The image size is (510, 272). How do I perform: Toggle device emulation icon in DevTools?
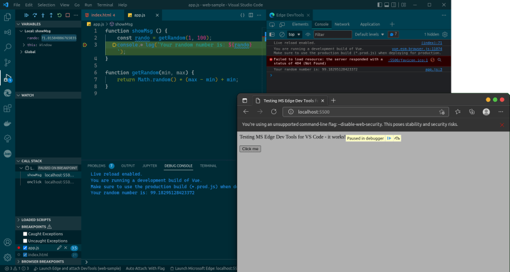282,24
